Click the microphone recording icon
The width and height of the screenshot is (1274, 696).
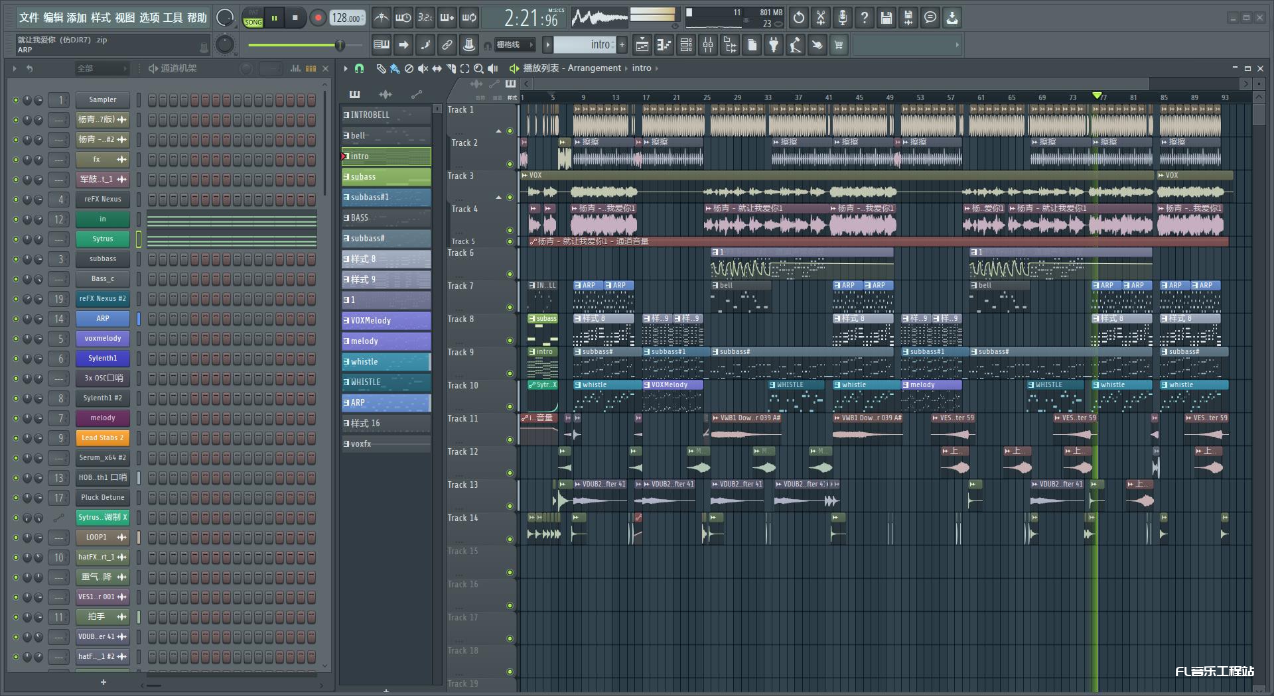click(x=842, y=18)
